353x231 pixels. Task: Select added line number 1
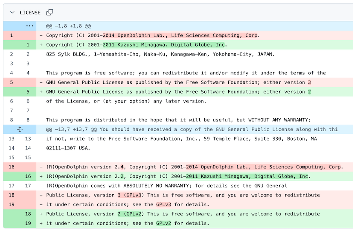click(28, 45)
